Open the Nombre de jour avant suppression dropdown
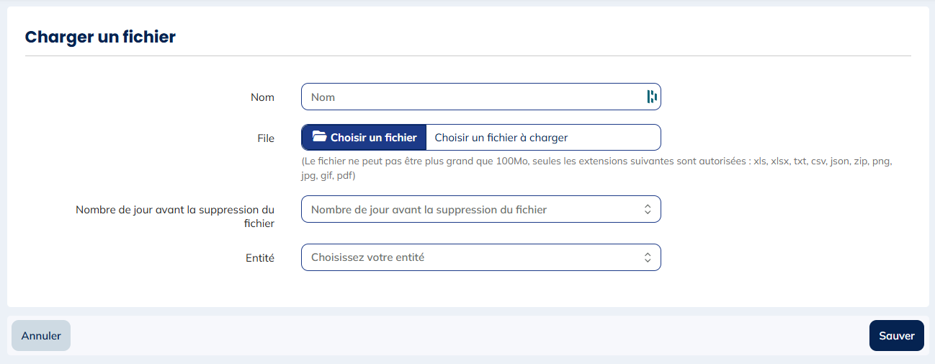 click(480, 210)
